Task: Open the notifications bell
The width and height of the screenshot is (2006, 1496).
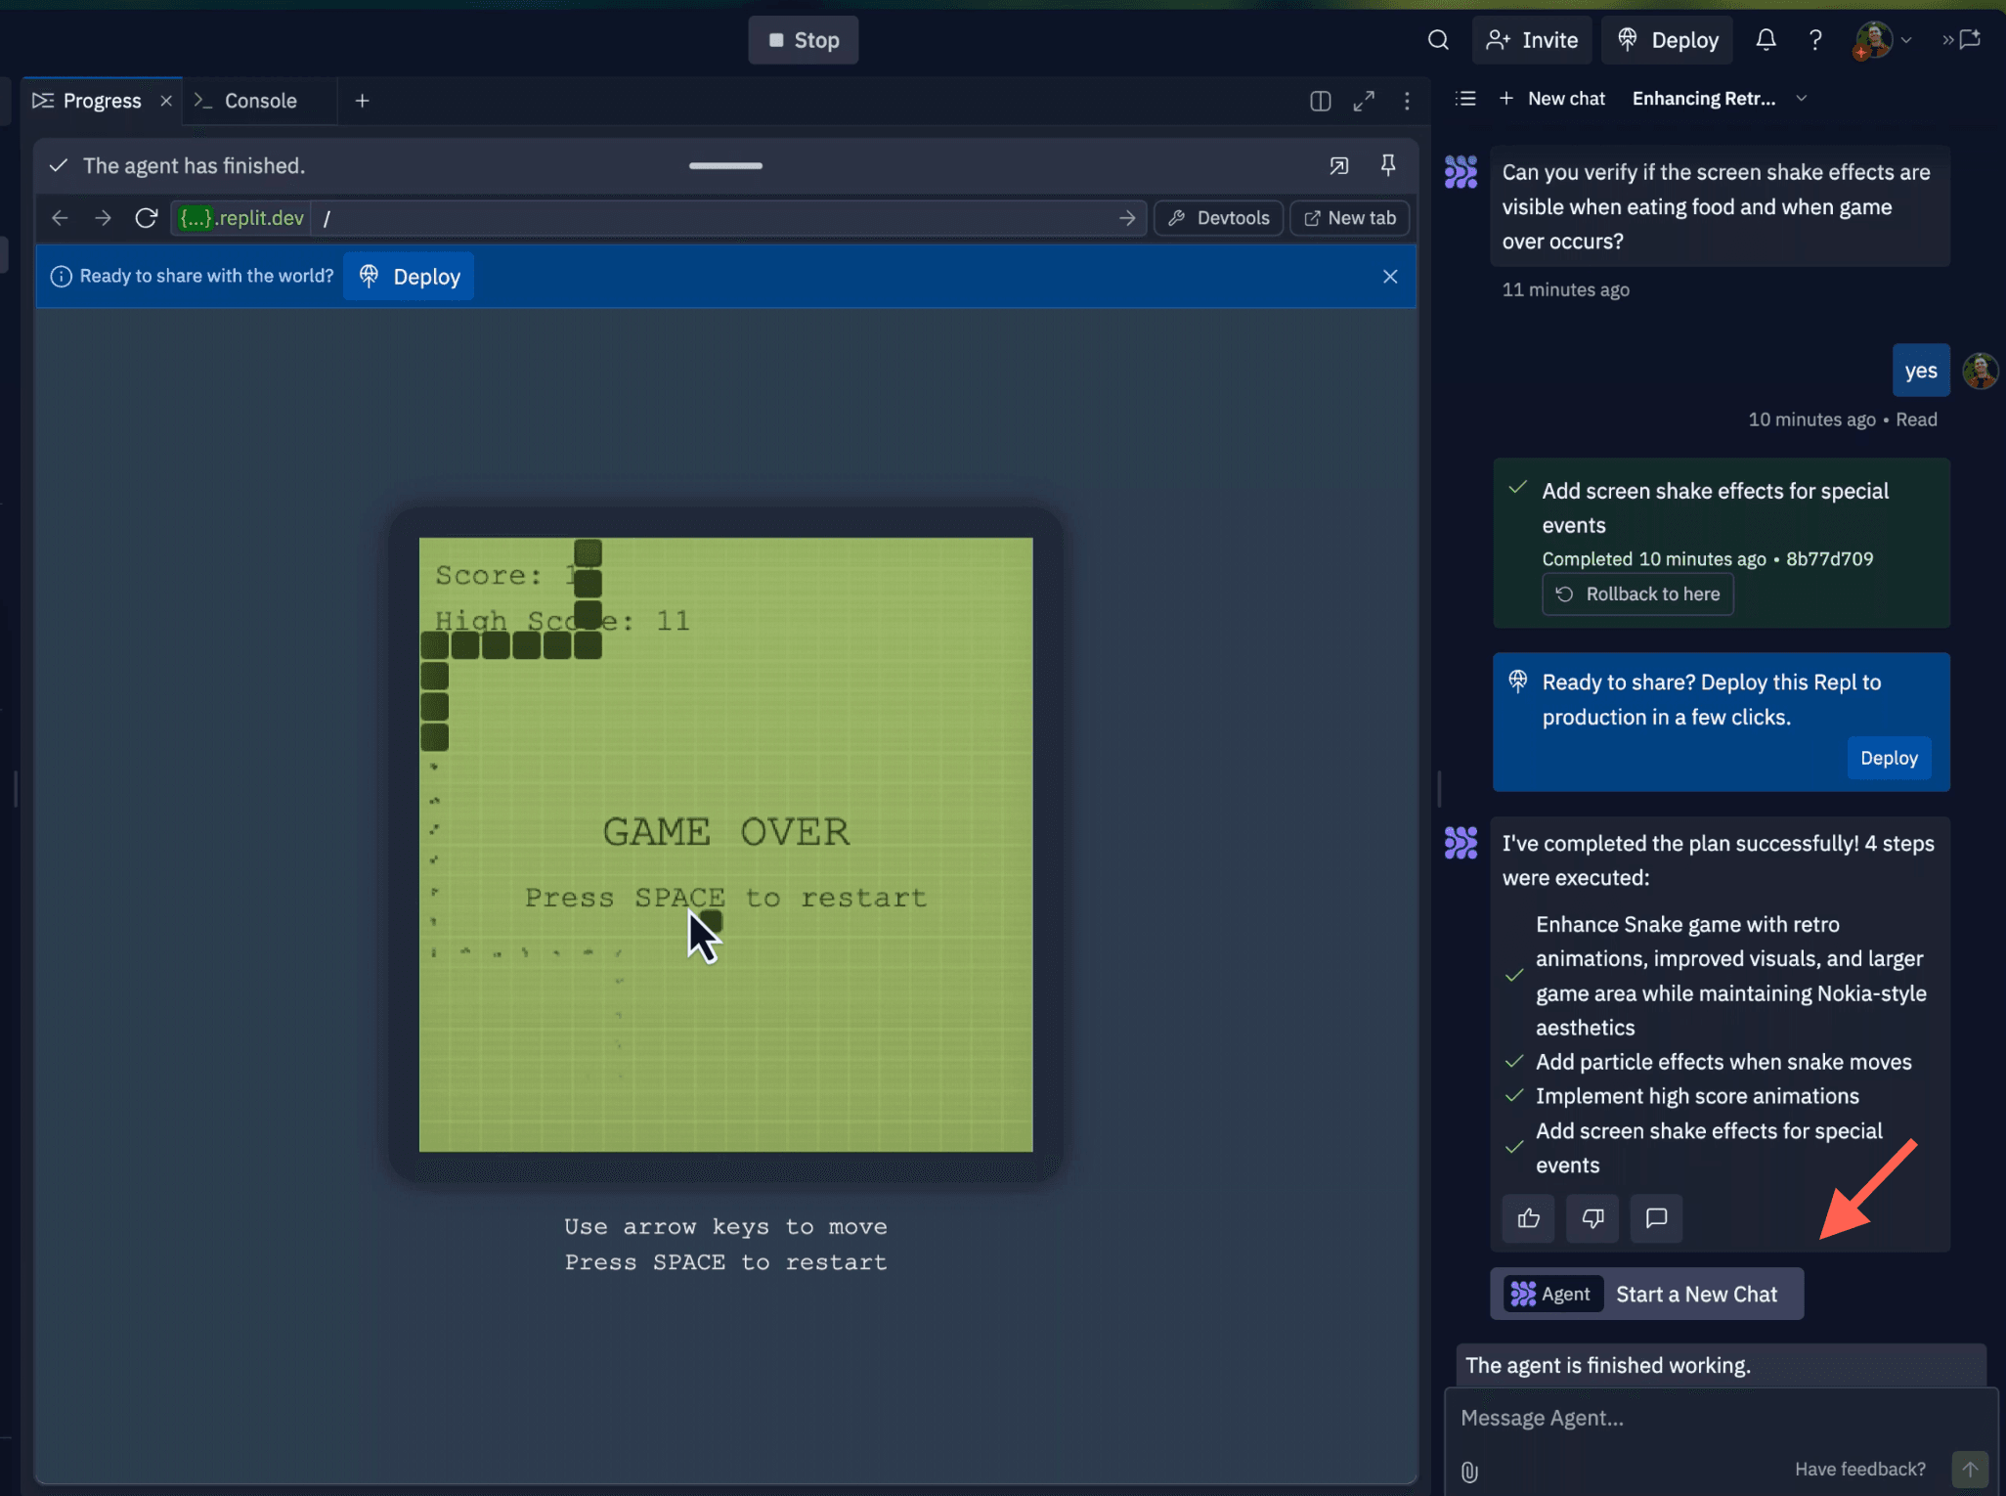Action: 1766,40
